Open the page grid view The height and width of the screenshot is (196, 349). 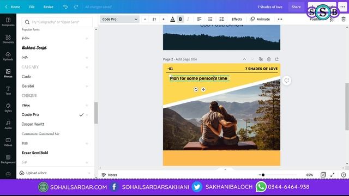323,175
